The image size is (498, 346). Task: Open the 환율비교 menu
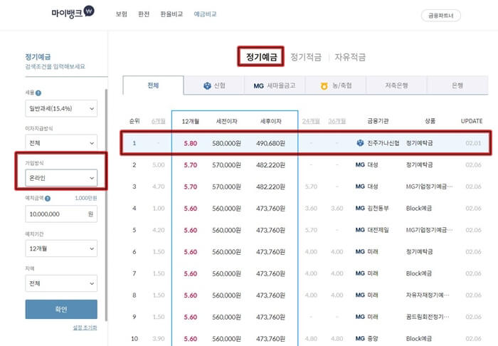click(x=171, y=14)
